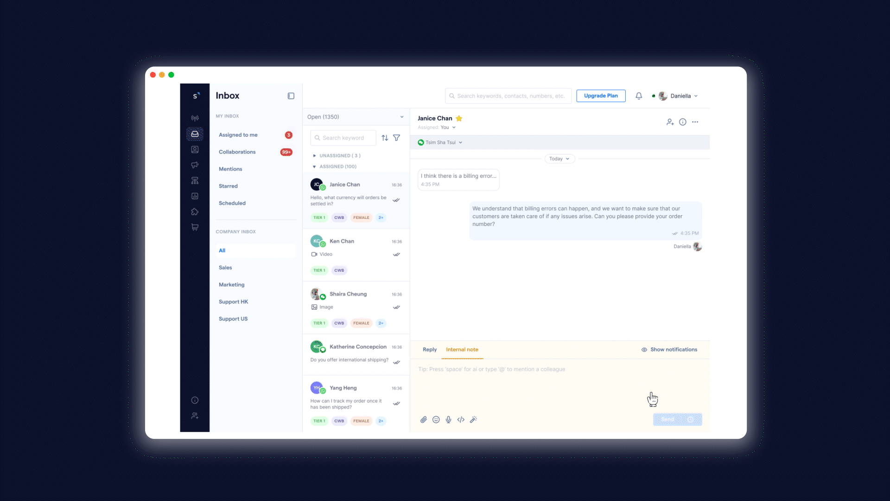Click keyword search input field in inbox list

pos(343,137)
